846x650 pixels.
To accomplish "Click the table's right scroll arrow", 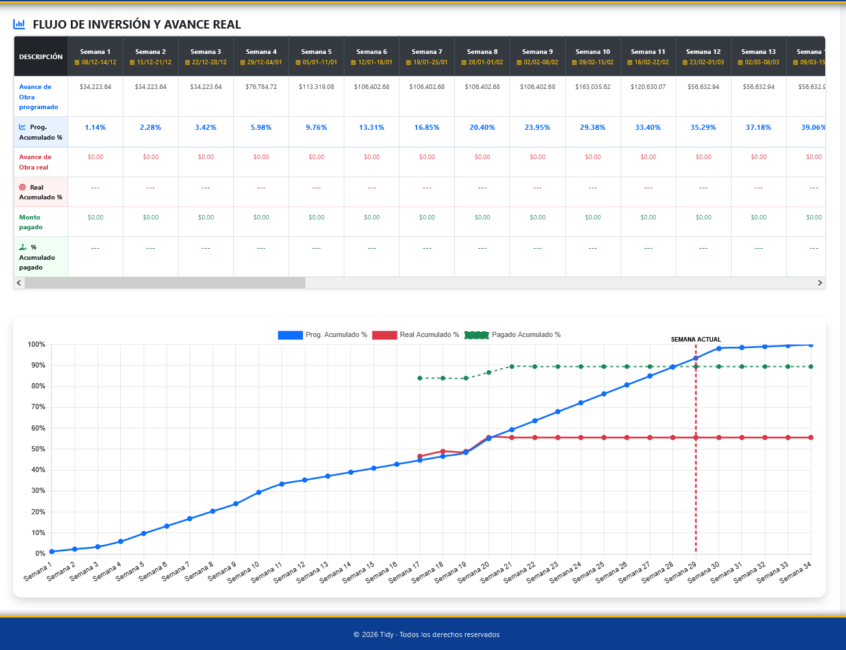I will coord(820,282).
